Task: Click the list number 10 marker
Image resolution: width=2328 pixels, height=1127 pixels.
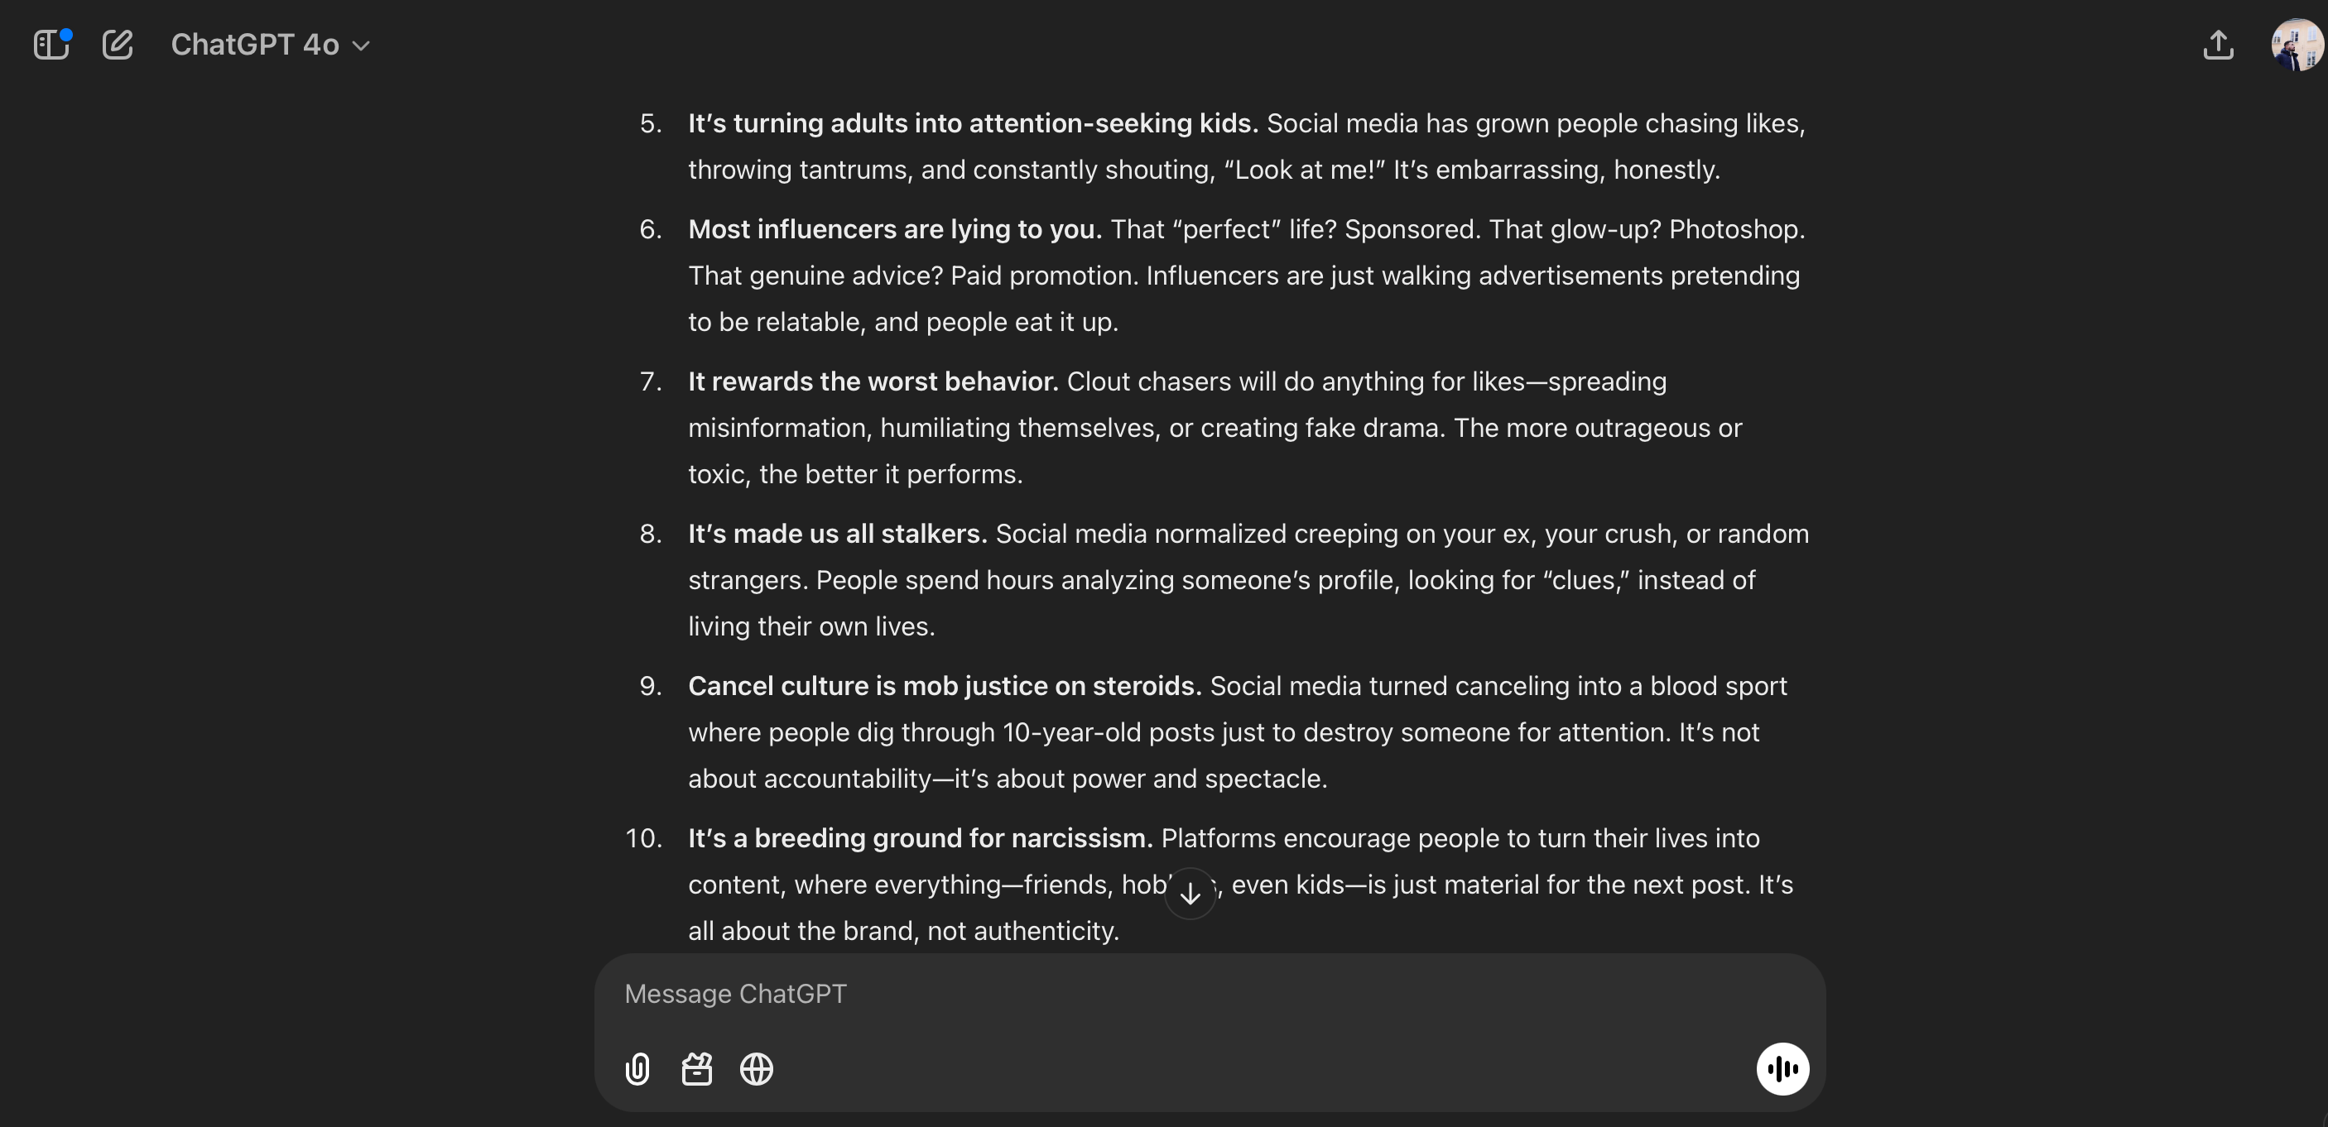Action: click(x=643, y=838)
